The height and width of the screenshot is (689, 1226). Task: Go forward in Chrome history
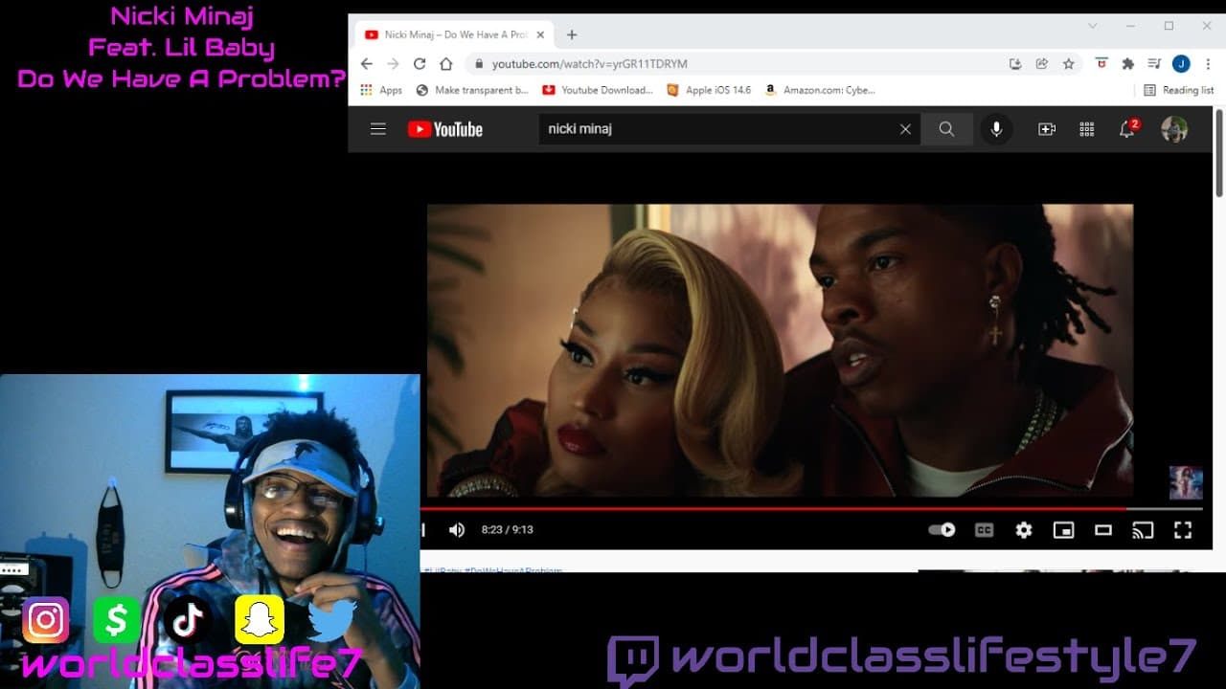(x=393, y=64)
